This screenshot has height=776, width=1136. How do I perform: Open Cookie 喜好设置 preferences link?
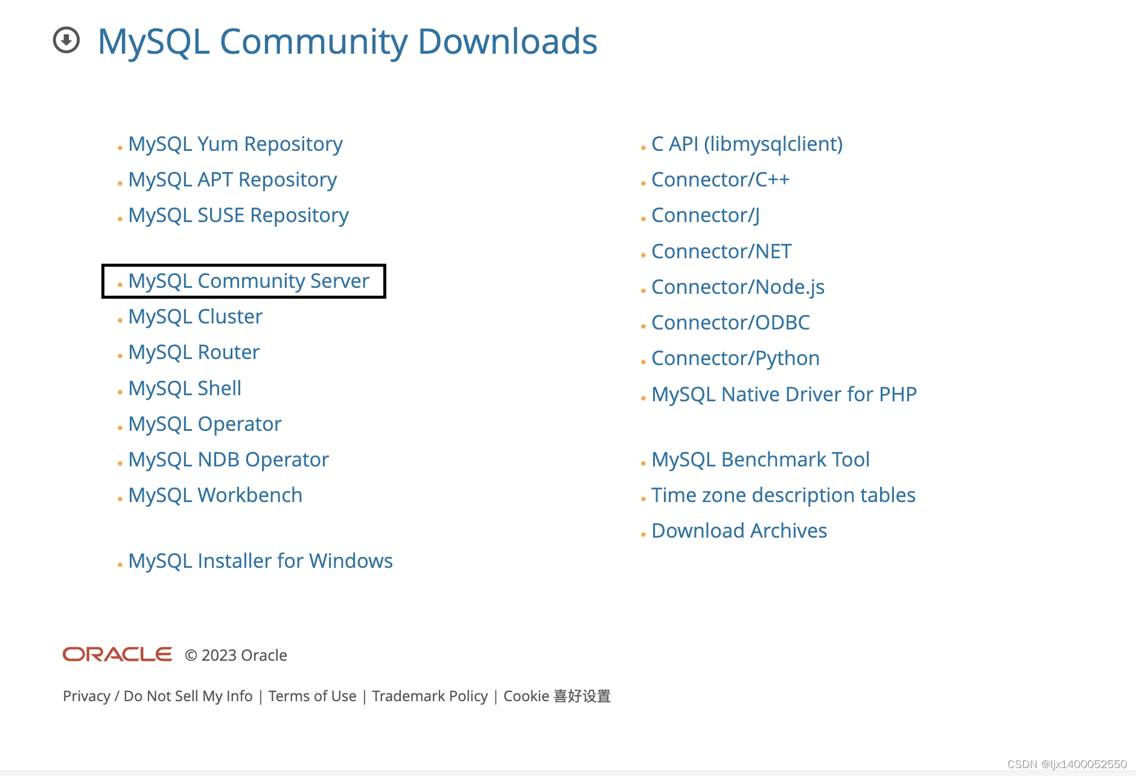pyautogui.click(x=557, y=696)
